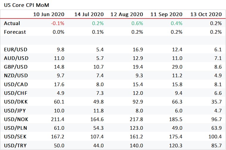
Task: Select the red -0.1% Actual value
Action: click(58, 23)
